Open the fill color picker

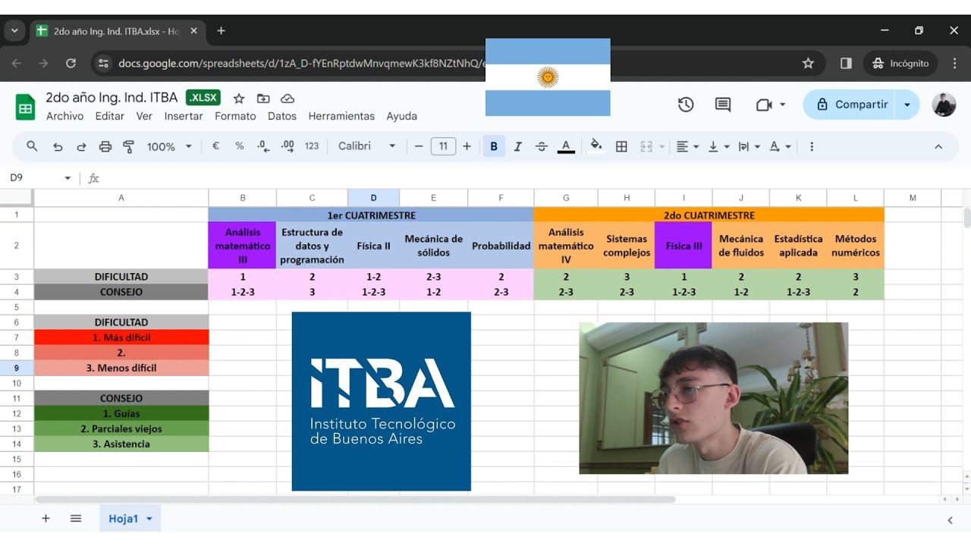(x=596, y=146)
